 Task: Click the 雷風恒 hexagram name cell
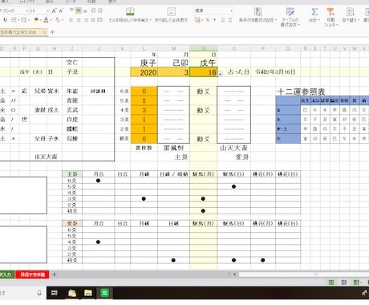(x=174, y=148)
